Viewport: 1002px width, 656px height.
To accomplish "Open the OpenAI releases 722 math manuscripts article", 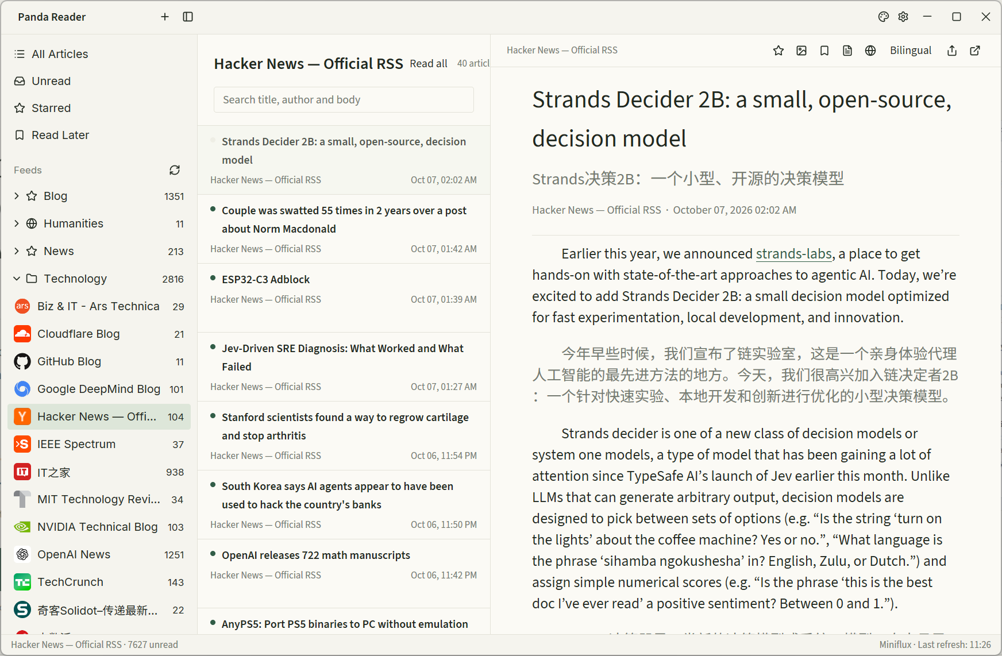I will (x=344, y=574).
